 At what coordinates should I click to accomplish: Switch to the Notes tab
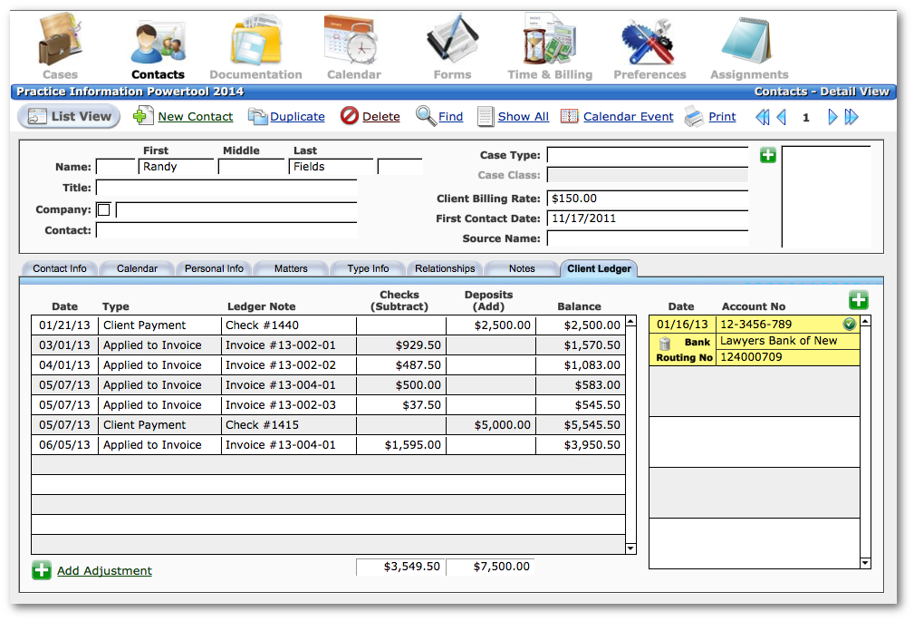(x=522, y=268)
